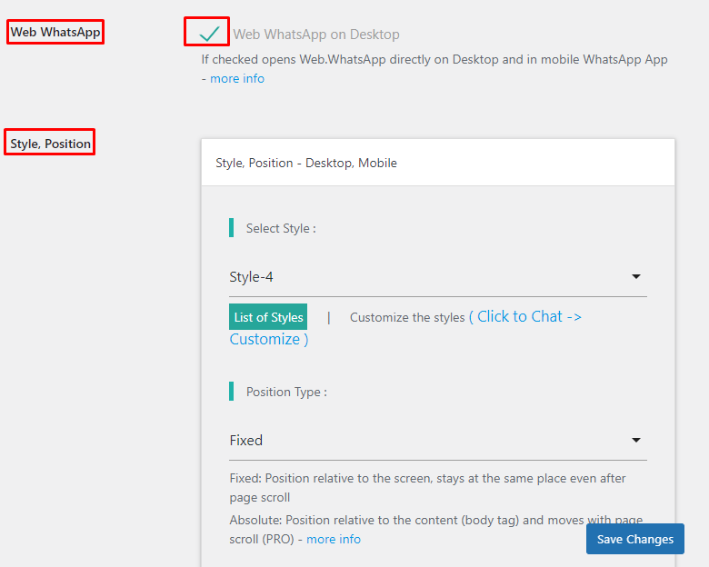Open the more info link under Web WhatsApp
This screenshot has height=567, width=709.
[237, 79]
